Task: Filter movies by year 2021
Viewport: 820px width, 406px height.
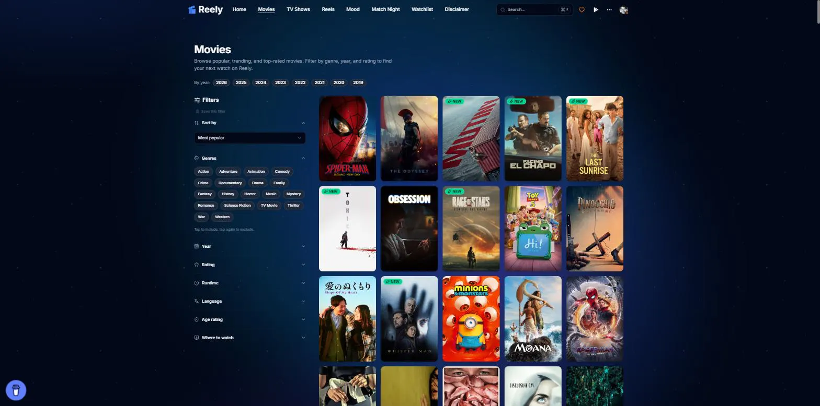Action: [320, 82]
